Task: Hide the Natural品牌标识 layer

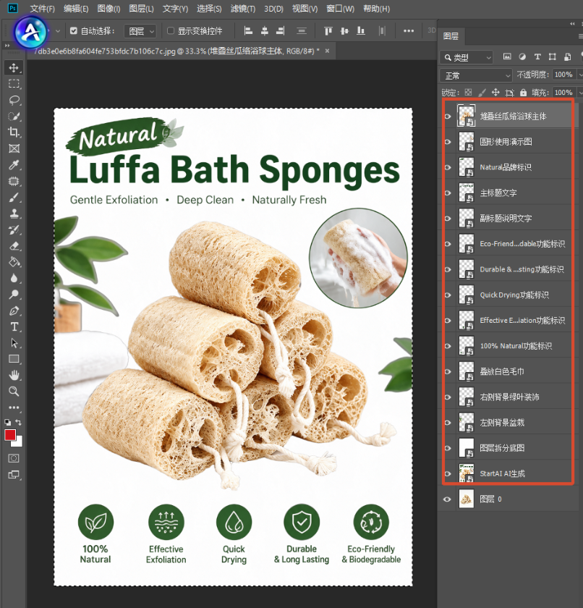Action: click(448, 167)
